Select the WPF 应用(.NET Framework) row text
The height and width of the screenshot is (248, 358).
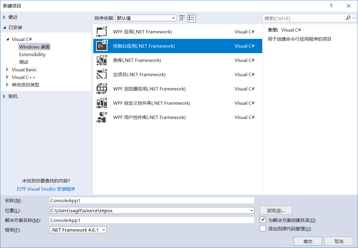click(143, 32)
